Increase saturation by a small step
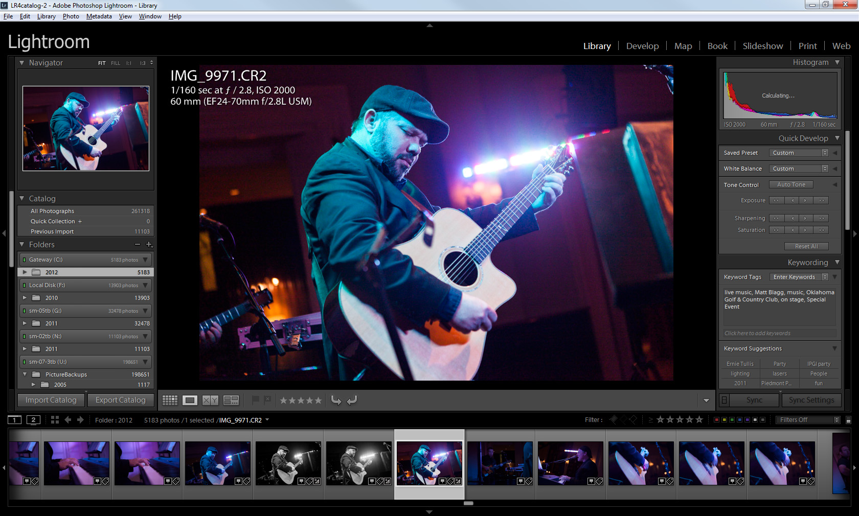 pyautogui.click(x=805, y=230)
